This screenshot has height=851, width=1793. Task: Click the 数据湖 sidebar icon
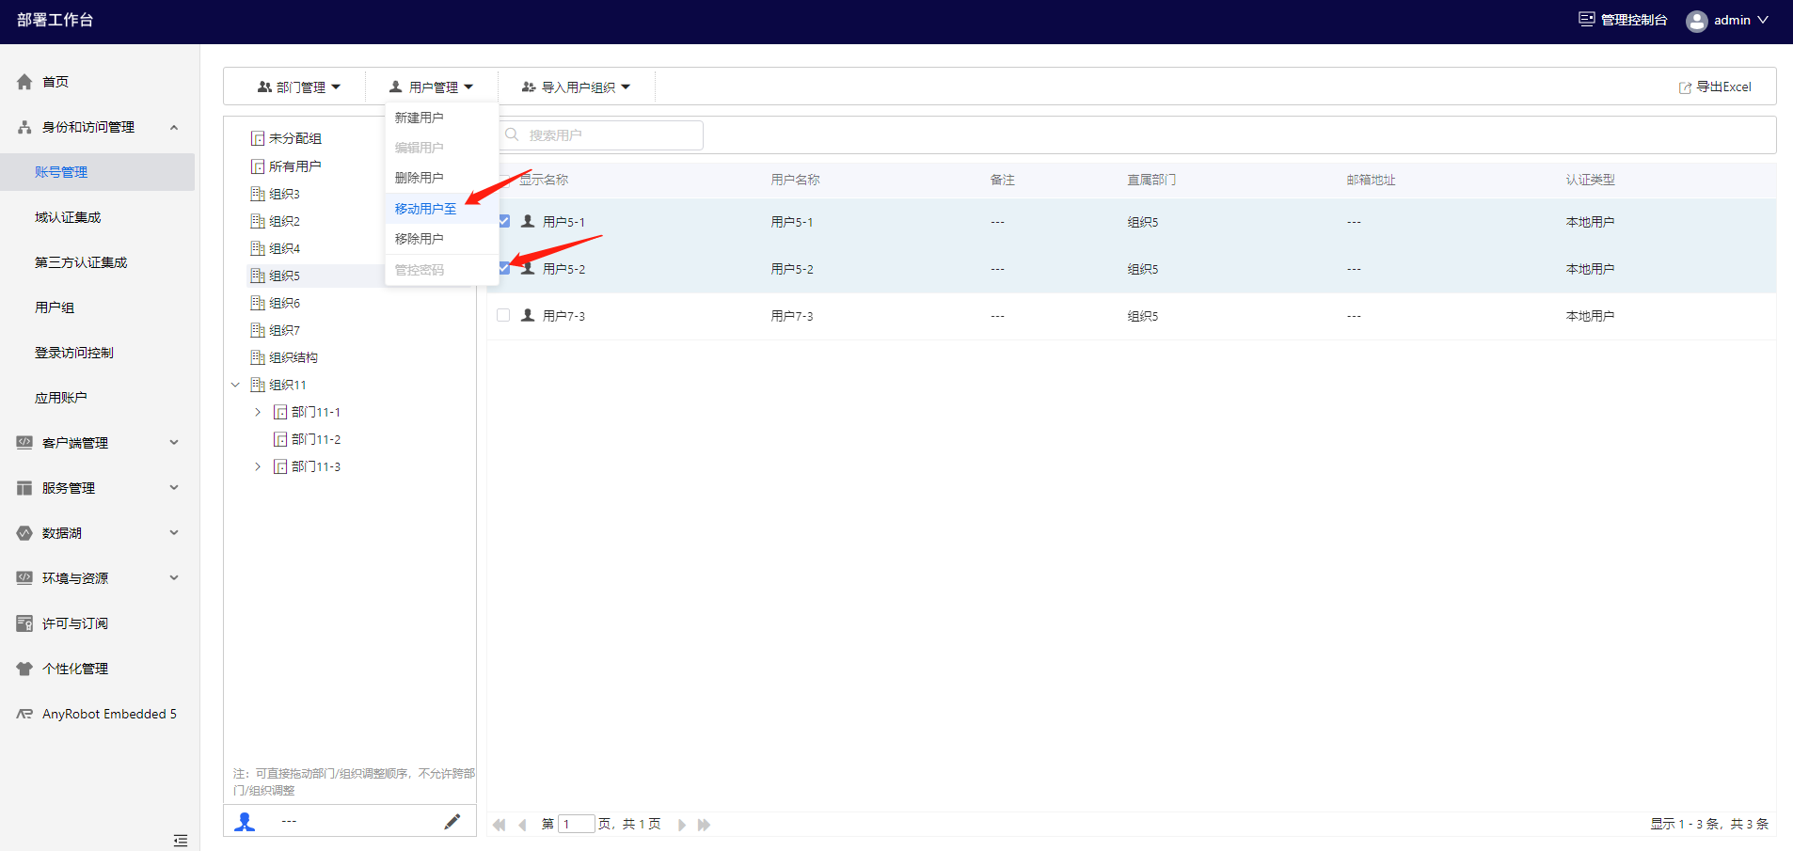pos(24,533)
